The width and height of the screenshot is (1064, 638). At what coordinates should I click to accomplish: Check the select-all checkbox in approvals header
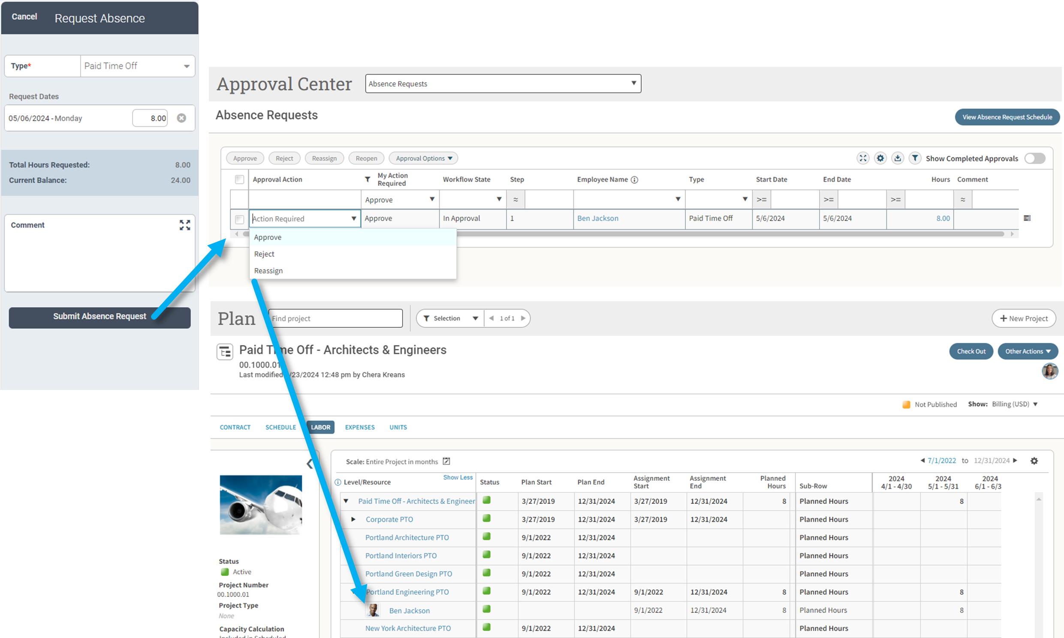[x=240, y=180]
